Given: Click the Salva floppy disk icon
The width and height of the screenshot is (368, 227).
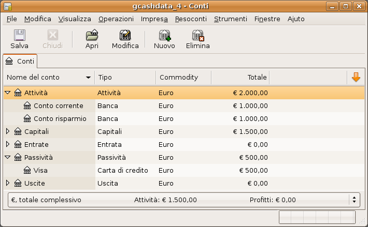Looking at the screenshot, I should click(x=19, y=35).
